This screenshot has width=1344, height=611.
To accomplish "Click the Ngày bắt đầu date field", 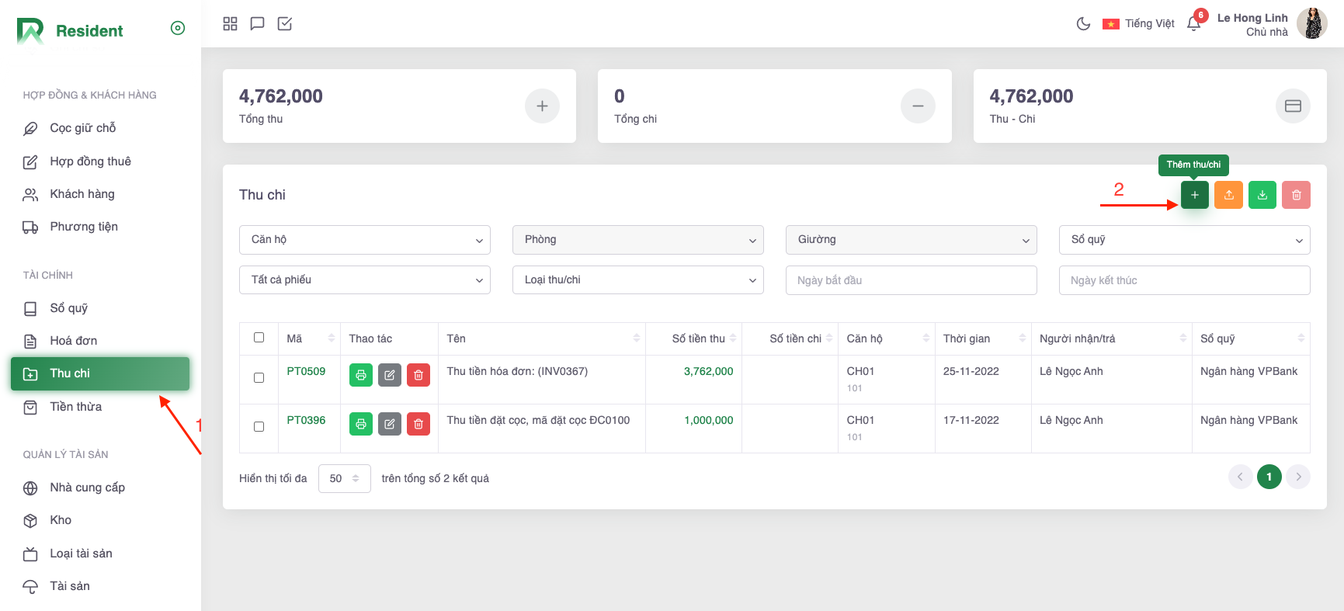I will (x=911, y=280).
